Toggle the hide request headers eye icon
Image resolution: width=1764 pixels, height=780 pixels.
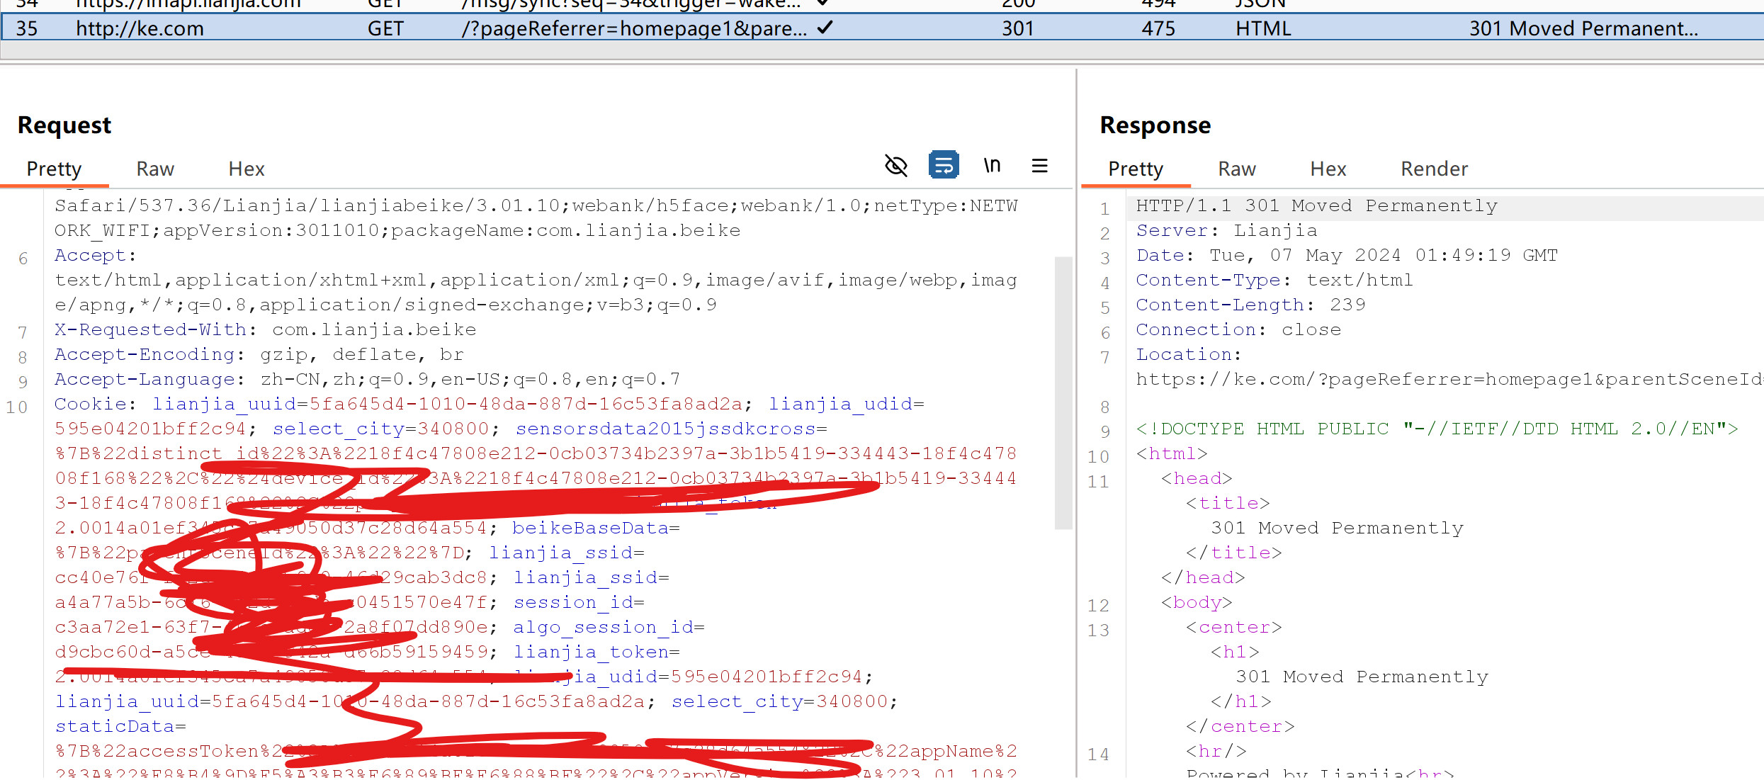tap(896, 166)
